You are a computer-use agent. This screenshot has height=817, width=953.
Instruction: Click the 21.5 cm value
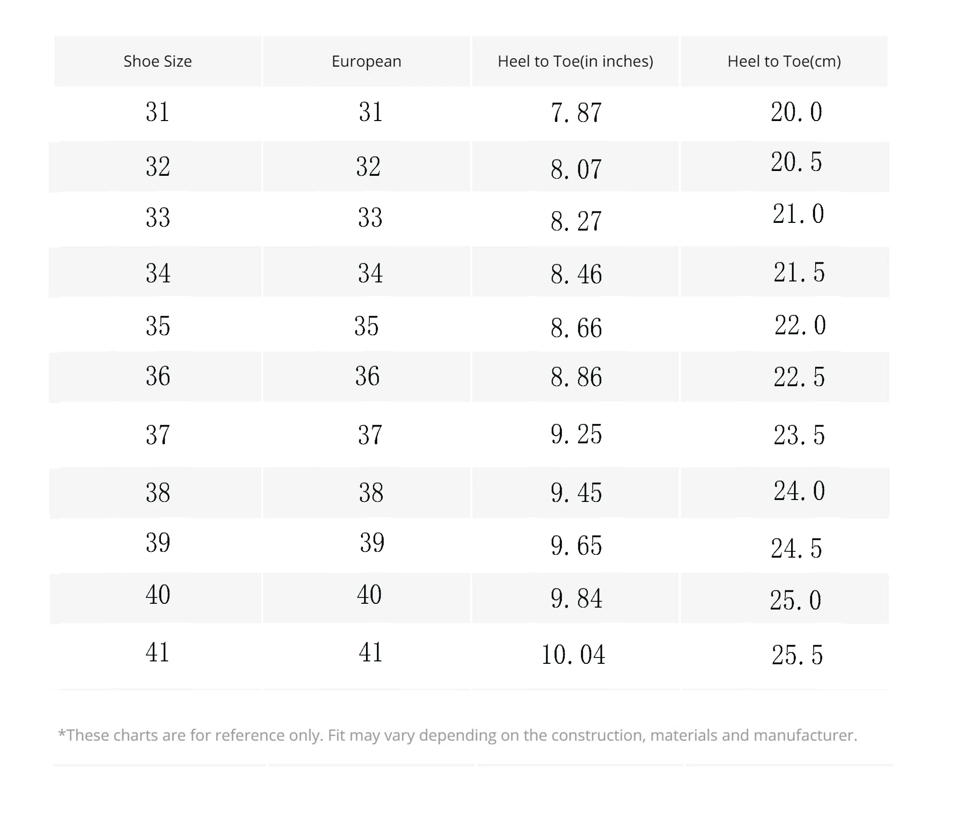point(798,272)
